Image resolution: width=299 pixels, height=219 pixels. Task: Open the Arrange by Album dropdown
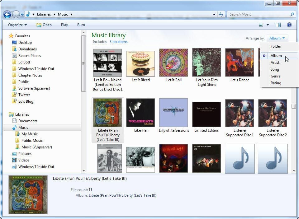click(x=277, y=38)
